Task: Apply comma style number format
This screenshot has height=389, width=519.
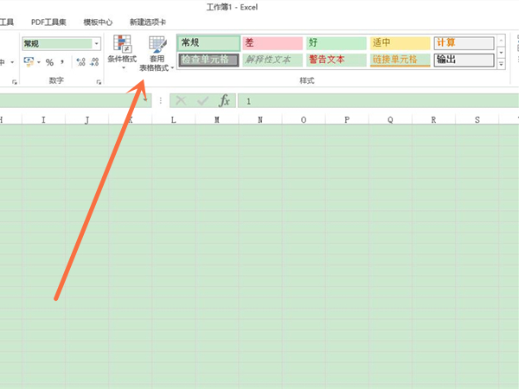Action: [x=63, y=62]
